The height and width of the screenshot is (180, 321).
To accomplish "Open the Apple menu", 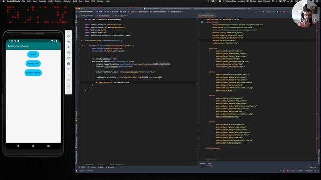I will (x=3, y=1).
